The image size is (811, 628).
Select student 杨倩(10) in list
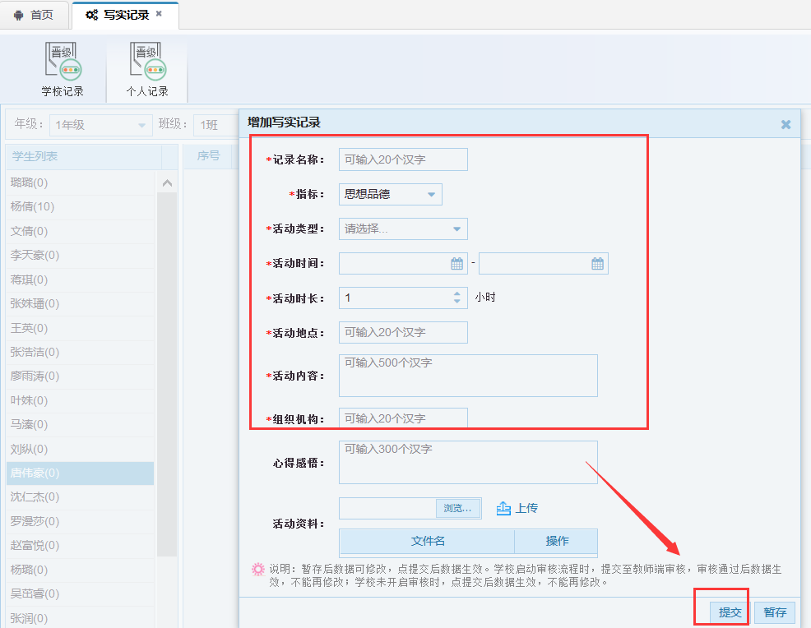click(x=33, y=206)
